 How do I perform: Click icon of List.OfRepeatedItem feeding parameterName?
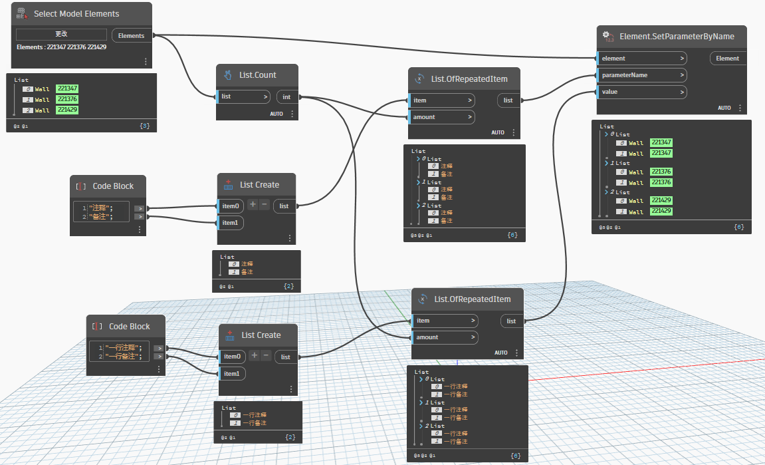[x=419, y=78]
